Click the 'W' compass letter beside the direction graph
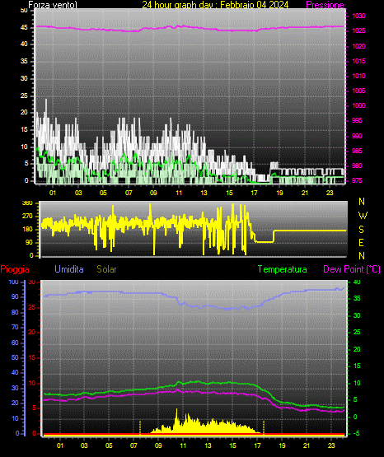This screenshot has height=457, width=384. coord(363,216)
